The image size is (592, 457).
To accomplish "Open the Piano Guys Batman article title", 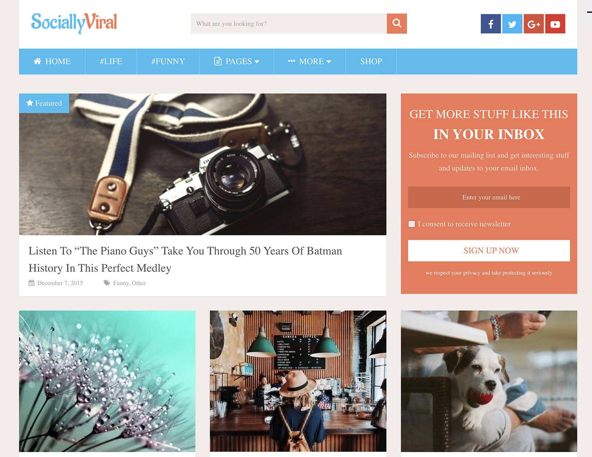I will [185, 259].
